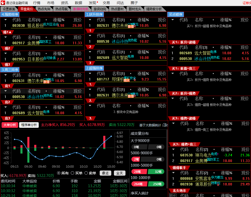Switch to the 早盘竞价 tab

(x=27, y=9)
